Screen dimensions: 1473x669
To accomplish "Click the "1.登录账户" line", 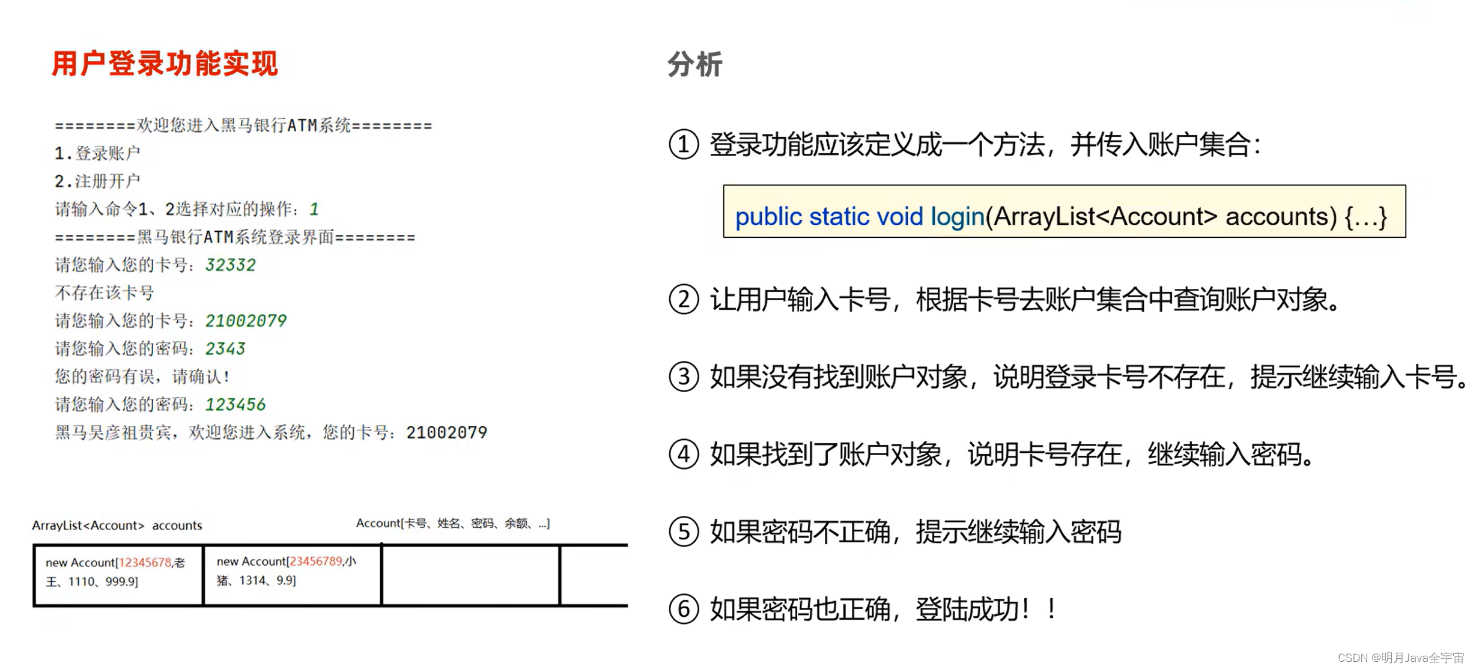I will coord(97,153).
